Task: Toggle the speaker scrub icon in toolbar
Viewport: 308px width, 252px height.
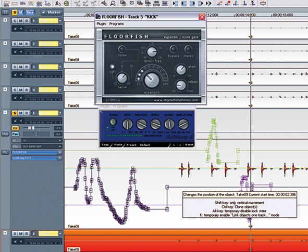Action: pyautogui.click(x=104, y=3)
